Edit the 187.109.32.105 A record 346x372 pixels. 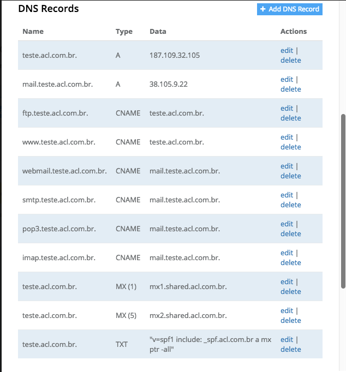[287, 50]
